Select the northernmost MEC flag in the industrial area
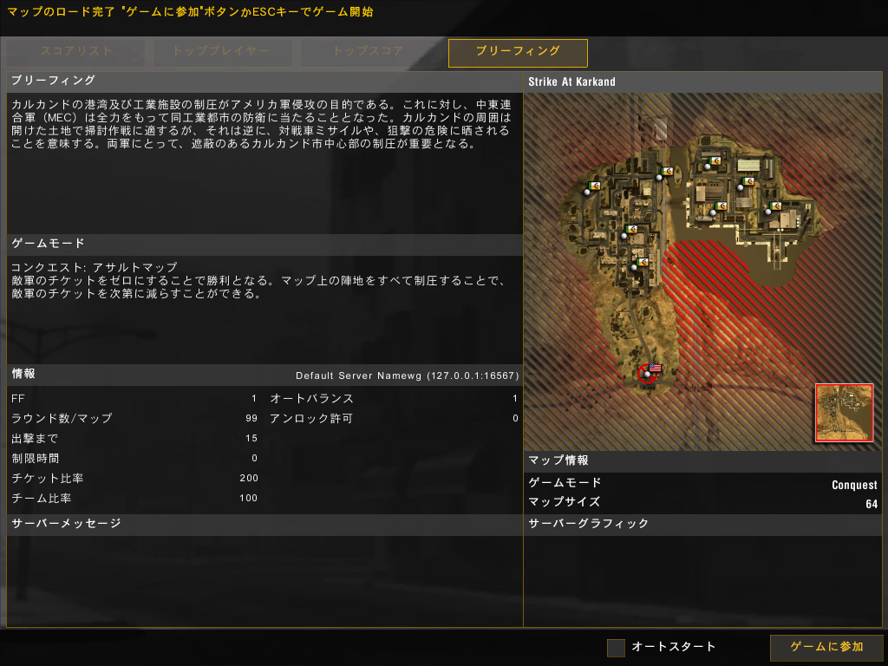This screenshot has height=666, width=888. coord(715,160)
